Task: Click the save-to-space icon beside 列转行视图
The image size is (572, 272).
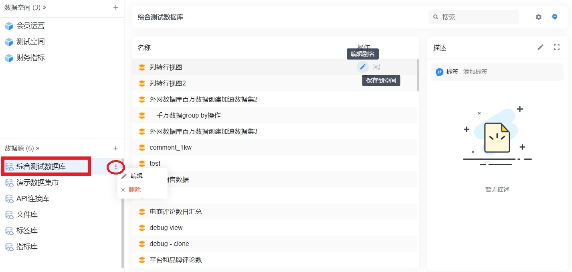Action: point(376,67)
